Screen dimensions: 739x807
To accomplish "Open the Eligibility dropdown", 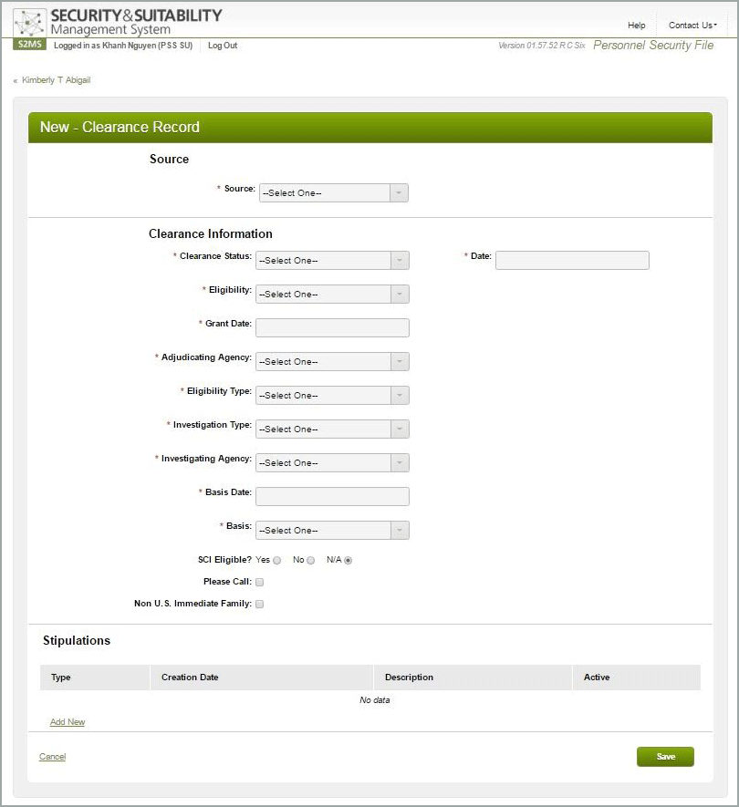I will click(332, 295).
